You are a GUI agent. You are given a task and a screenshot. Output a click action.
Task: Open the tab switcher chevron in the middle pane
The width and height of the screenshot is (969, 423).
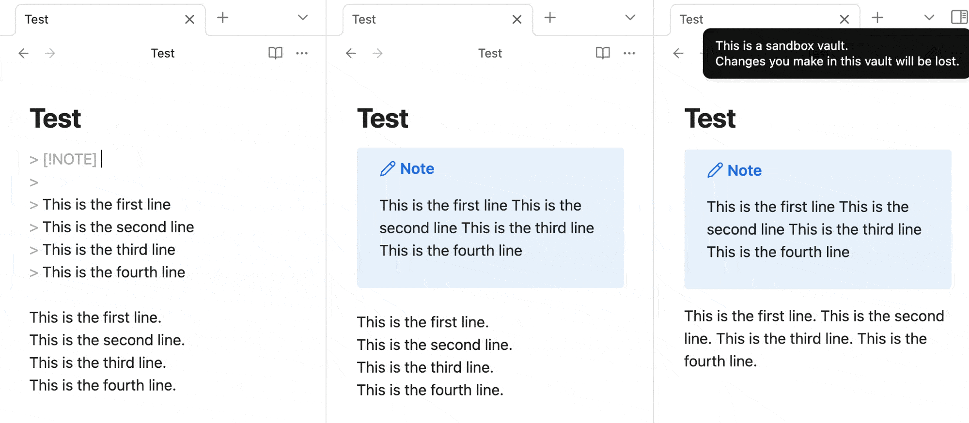[629, 17]
